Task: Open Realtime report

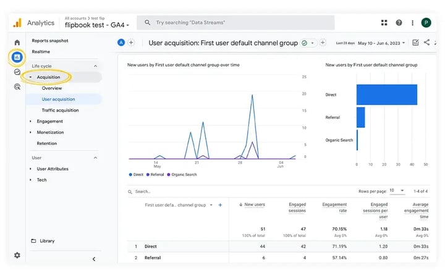Action: coord(41,52)
